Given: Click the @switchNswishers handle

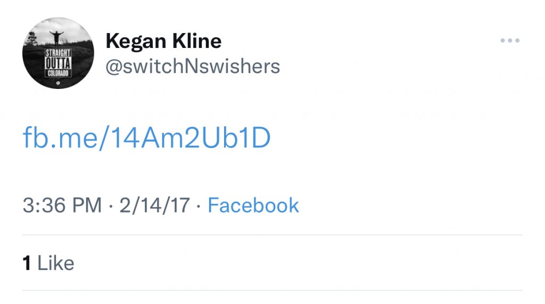Looking at the screenshot, I should [193, 67].
